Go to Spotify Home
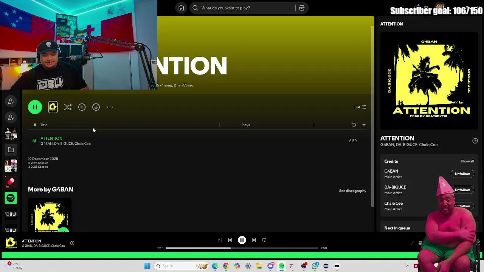484x272 pixels. pos(181,8)
